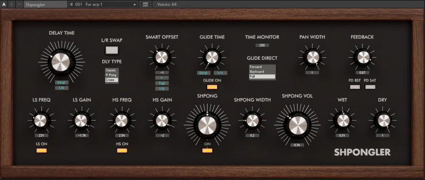The height and width of the screenshot is (180, 425).
Task: Click the Wet knob
Action: [342, 120]
